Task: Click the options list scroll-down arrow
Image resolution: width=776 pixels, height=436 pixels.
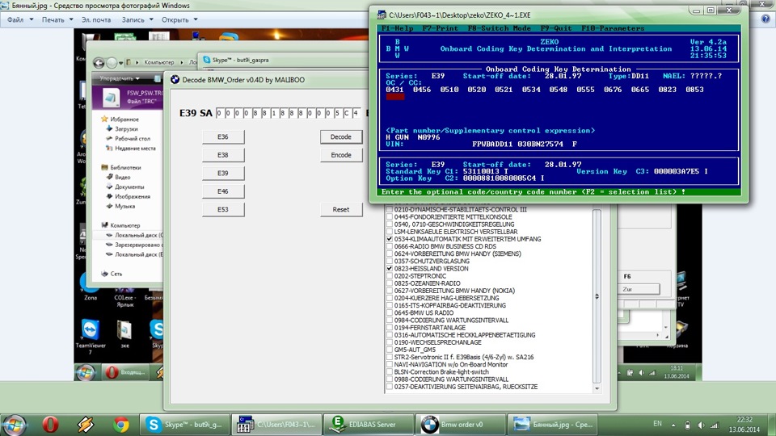Action: (597, 388)
